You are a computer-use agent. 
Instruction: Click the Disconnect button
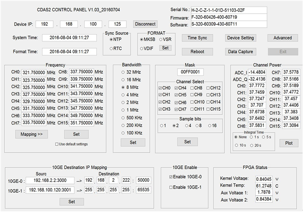[x=145, y=24]
